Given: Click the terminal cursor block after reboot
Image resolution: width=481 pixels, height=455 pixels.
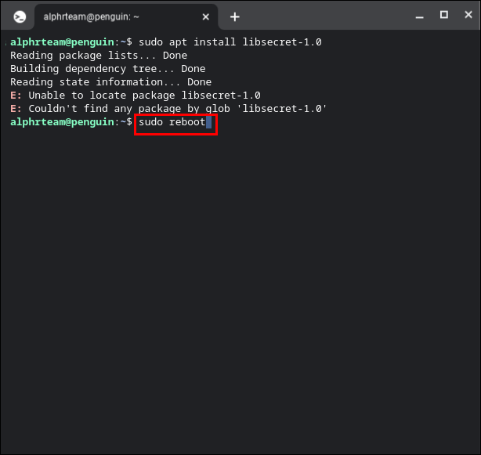Looking at the screenshot, I should (x=208, y=122).
